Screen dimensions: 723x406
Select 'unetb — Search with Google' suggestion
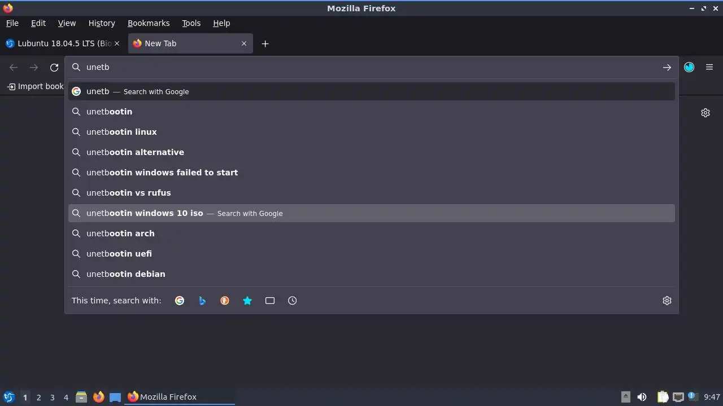click(372, 91)
